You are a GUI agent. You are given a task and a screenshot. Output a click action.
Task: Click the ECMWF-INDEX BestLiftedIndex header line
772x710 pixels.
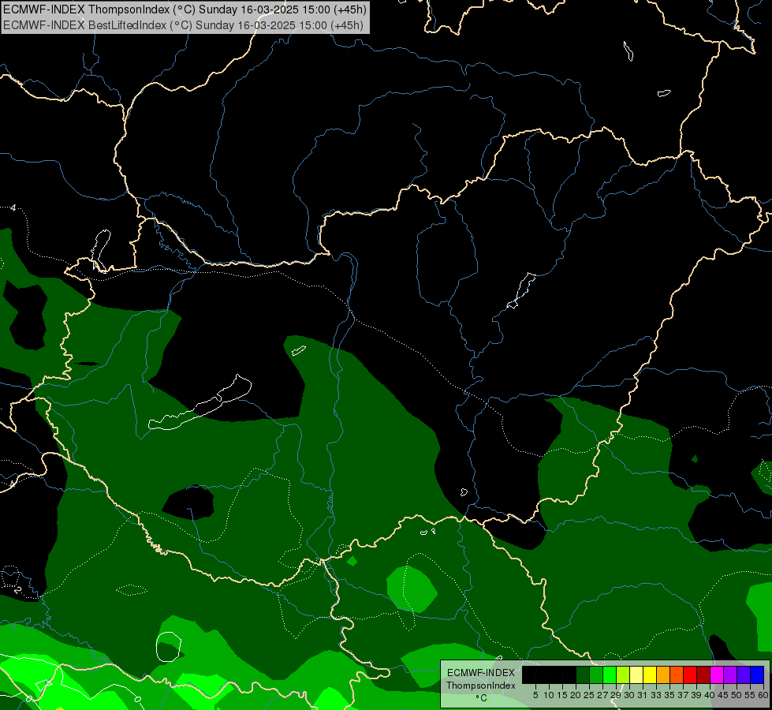183,25
